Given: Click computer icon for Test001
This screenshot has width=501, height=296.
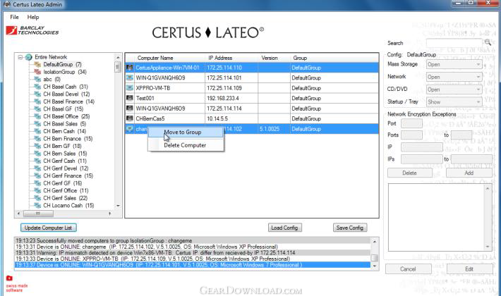Looking at the screenshot, I should (129, 98).
